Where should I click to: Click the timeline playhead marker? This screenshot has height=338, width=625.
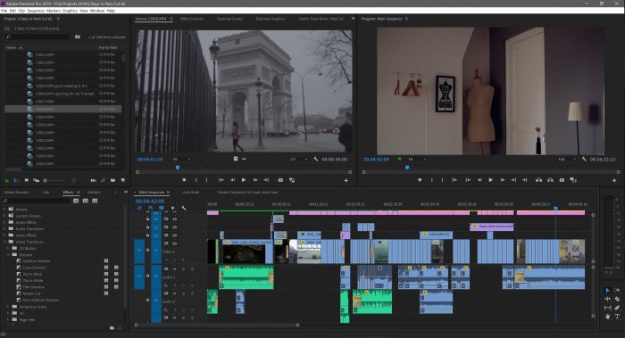tap(555, 208)
